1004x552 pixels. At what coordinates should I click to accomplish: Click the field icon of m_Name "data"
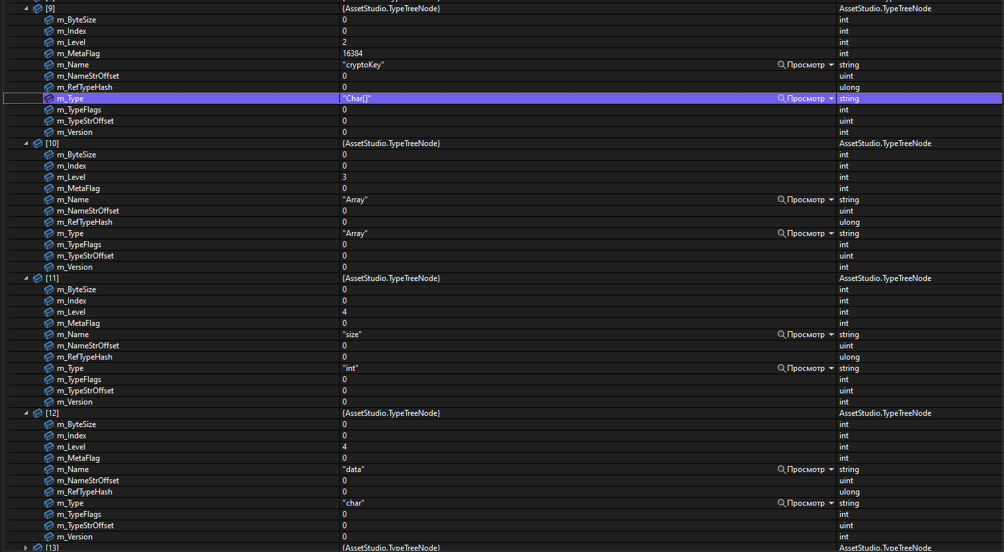click(49, 469)
